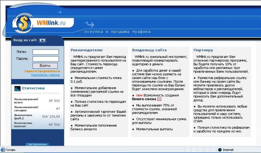261x153 pixels.
Task: Click the red new label
Action: pos(139,96)
